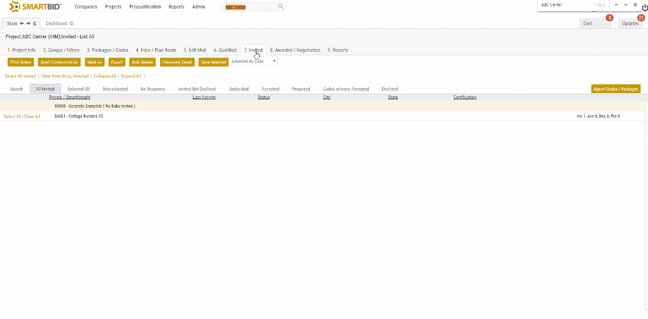Click the Bulk Update button
The image size is (648, 319).
(142, 62)
